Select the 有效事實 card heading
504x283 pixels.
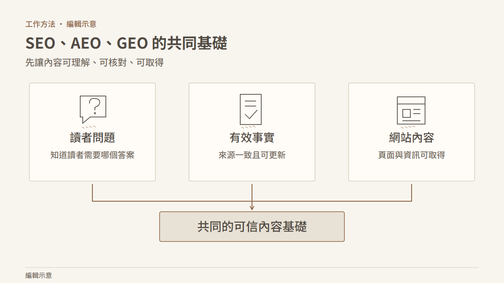pyautogui.click(x=252, y=138)
